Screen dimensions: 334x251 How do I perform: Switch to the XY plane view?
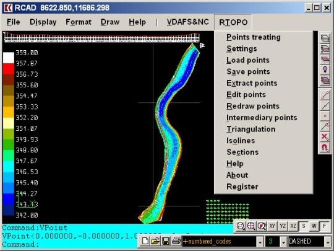[272, 226]
